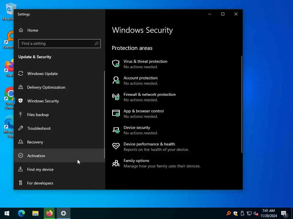Image resolution: width=293 pixels, height=219 pixels.
Task: Click the Find my device person icon
Action: pos(21,169)
